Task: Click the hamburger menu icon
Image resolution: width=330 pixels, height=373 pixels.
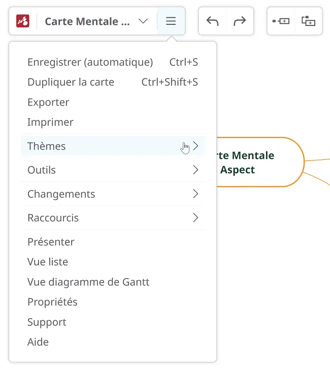Action: (x=171, y=21)
